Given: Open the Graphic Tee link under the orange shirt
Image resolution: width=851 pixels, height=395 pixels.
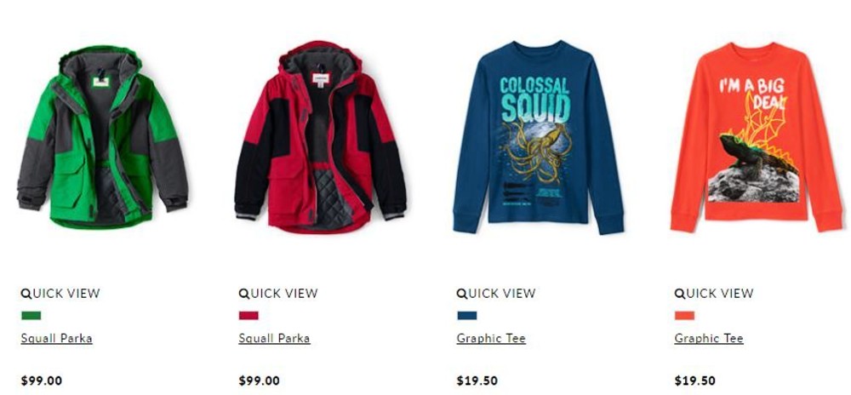Looking at the screenshot, I should [709, 339].
